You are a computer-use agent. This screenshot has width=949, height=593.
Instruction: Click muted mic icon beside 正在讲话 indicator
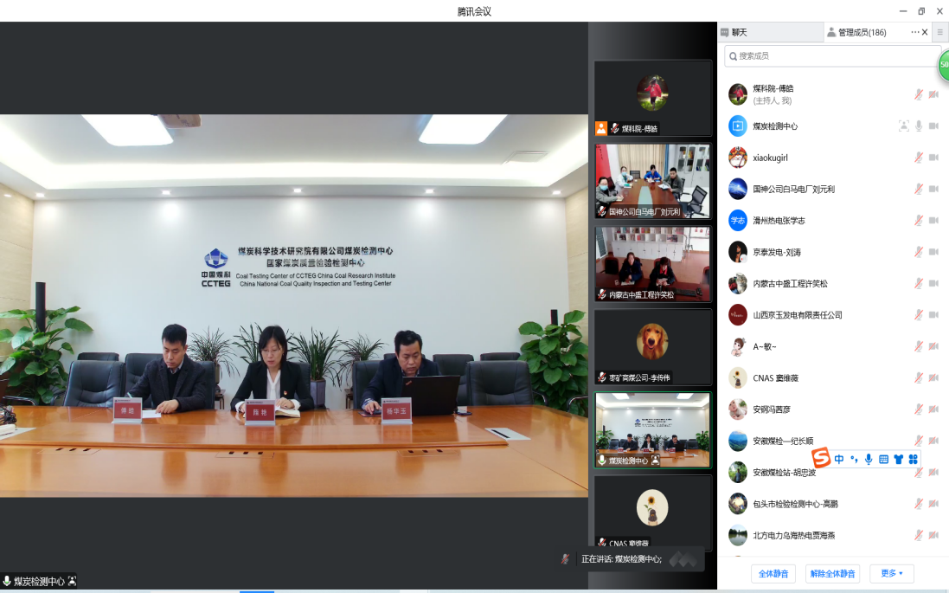pyautogui.click(x=565, y=558)
